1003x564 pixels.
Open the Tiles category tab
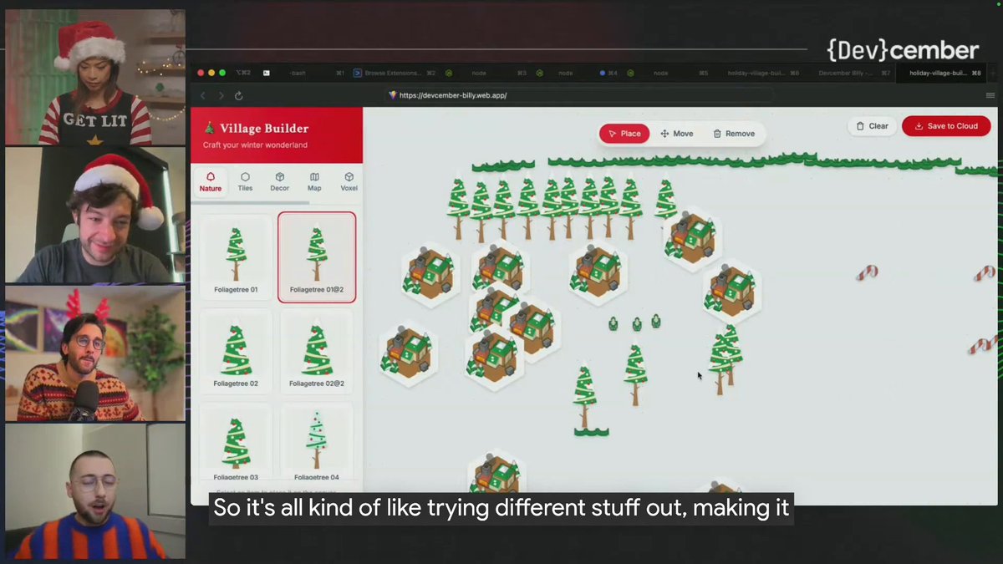click(245, 181)
